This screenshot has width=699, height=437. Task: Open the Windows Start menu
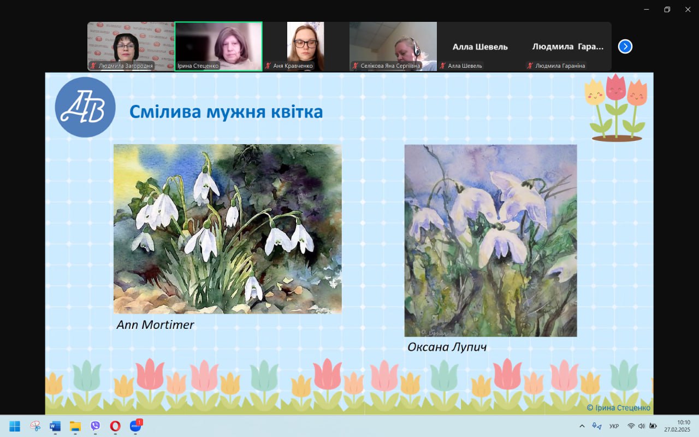(x=15, y=426)
